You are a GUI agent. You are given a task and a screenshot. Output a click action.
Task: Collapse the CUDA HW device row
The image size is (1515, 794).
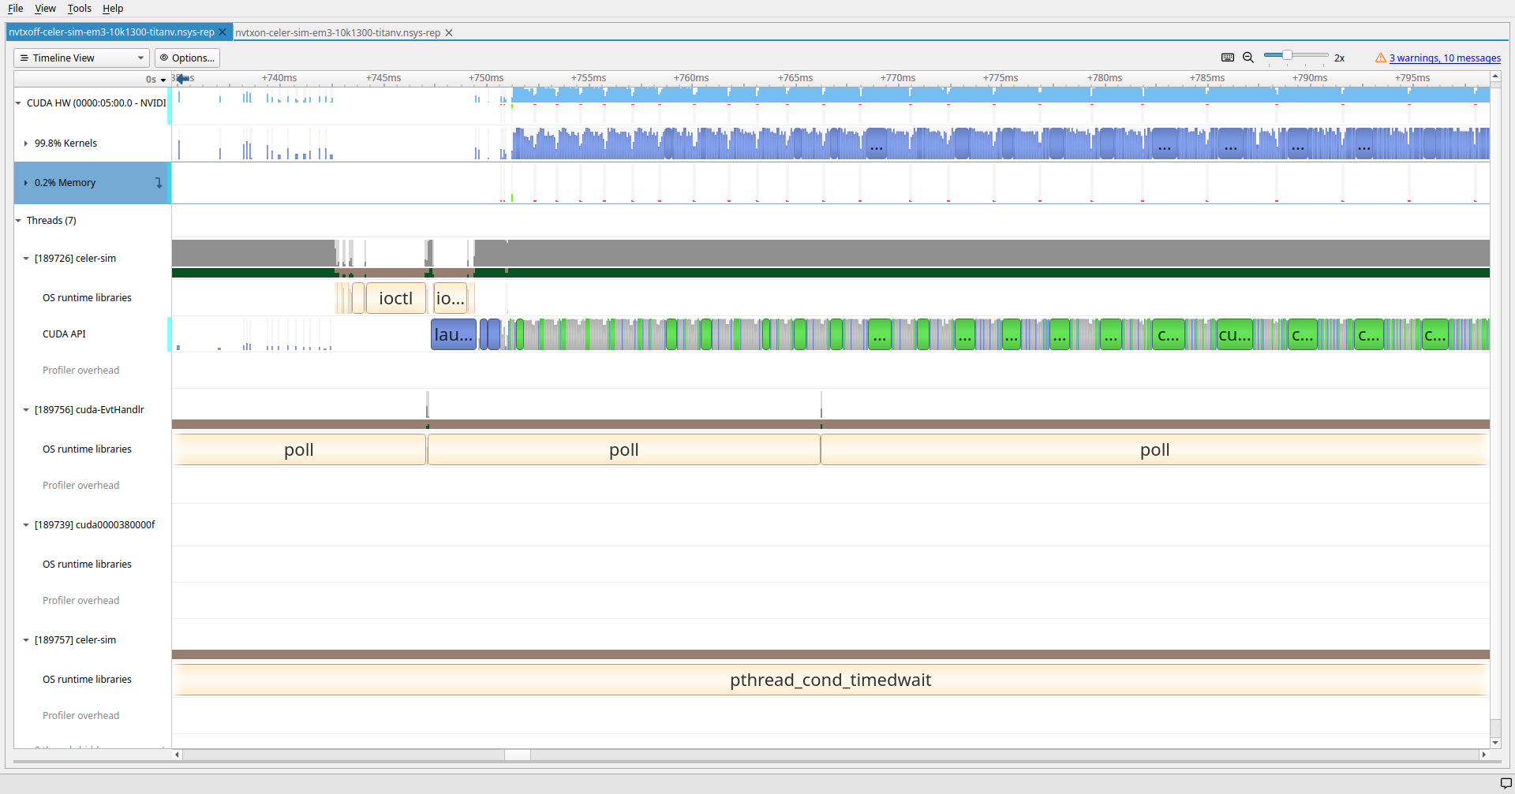click(18, 103)
